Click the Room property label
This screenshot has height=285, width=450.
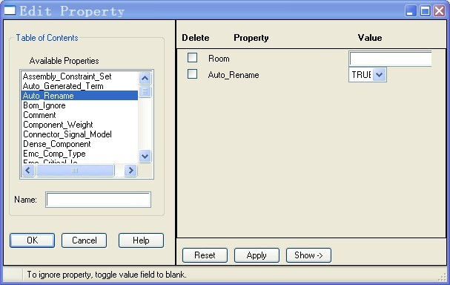tap(219, 59)
